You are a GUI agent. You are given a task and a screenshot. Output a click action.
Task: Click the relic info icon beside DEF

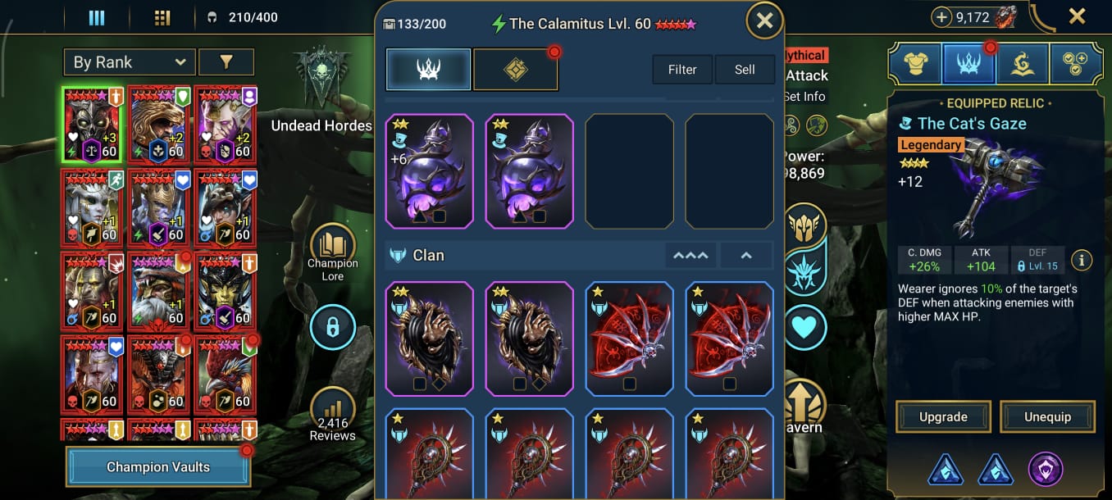coord(1082,261)
